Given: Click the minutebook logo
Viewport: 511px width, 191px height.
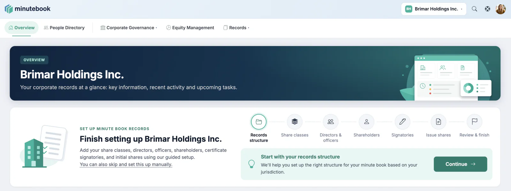Looking at the screenshot, I should pos(27,9).
